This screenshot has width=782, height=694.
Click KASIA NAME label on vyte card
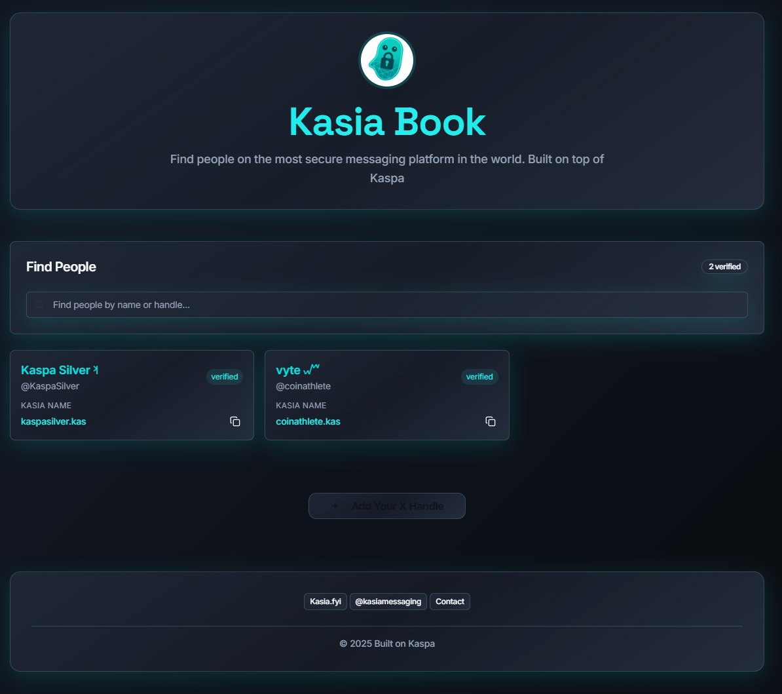(301, 406)
